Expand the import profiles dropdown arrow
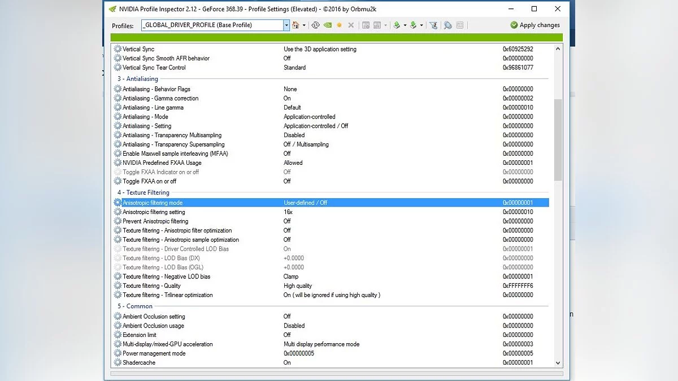Screen dimensions: 678x381 [x=421, y=25]
